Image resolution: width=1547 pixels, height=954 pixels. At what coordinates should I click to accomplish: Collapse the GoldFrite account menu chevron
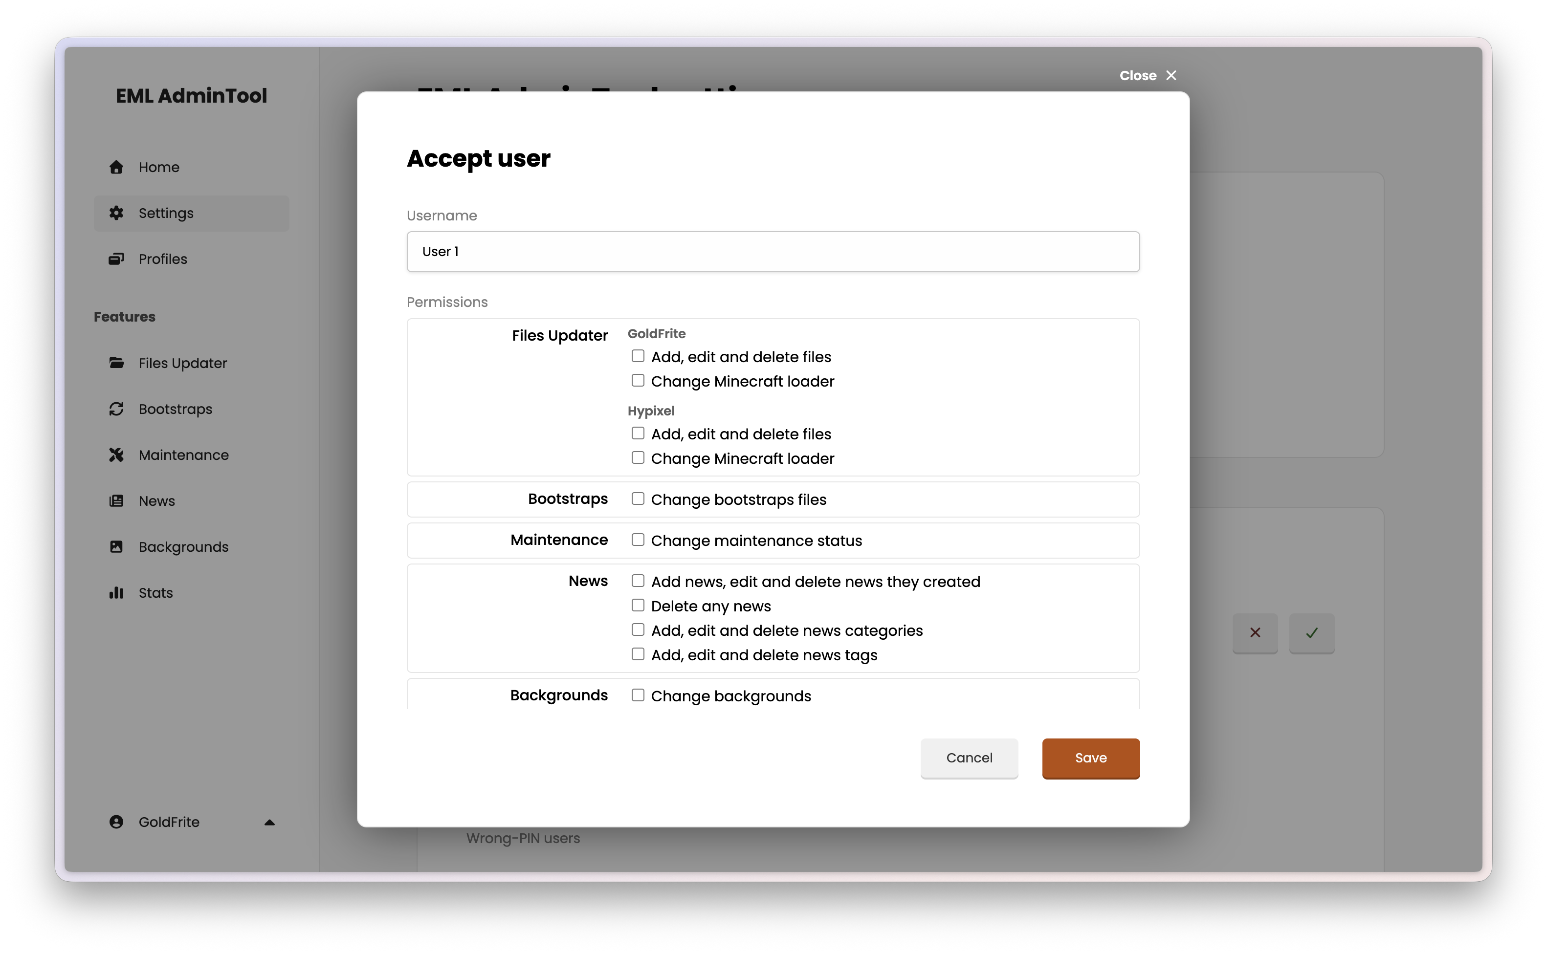pyautogui.click(x=269, y=822)
